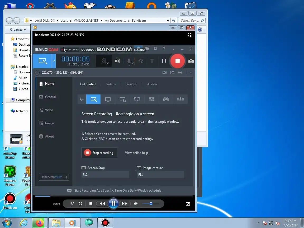
Task: Select rectangle-on-screen mode in the mode row
Action: (93, 99)
